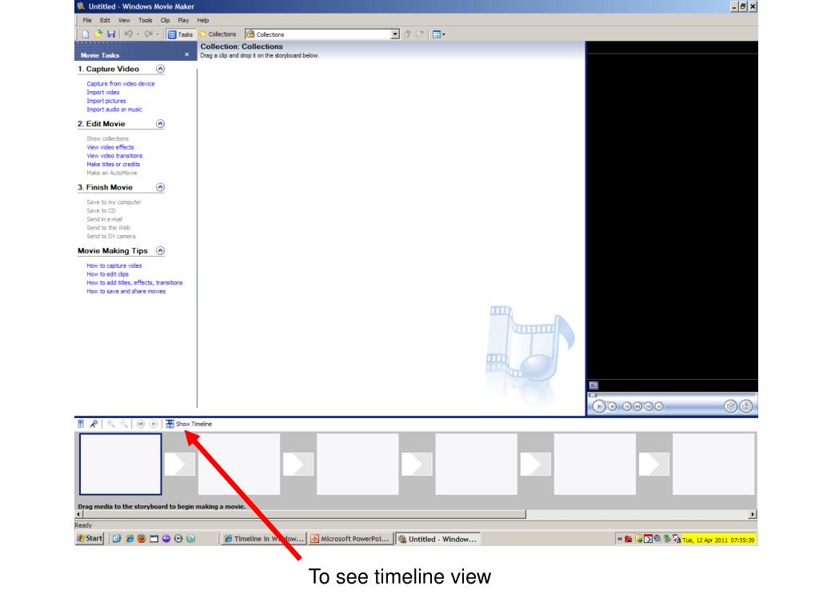Click the Rewind Storyboard button

click(141, 424)
